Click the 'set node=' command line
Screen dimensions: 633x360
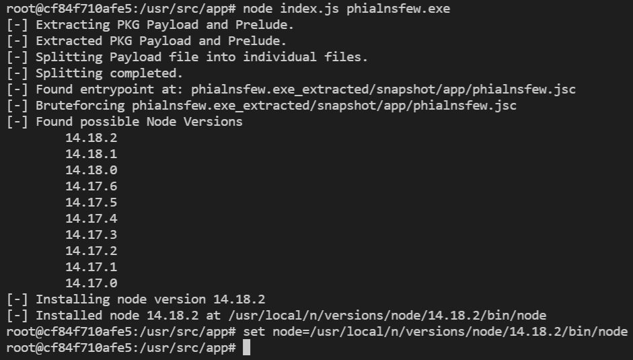coord(435,332)
